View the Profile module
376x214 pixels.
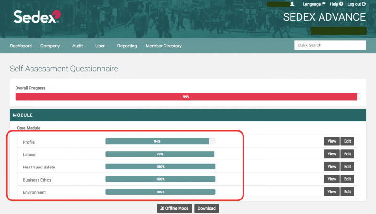[x=331, y=141]
